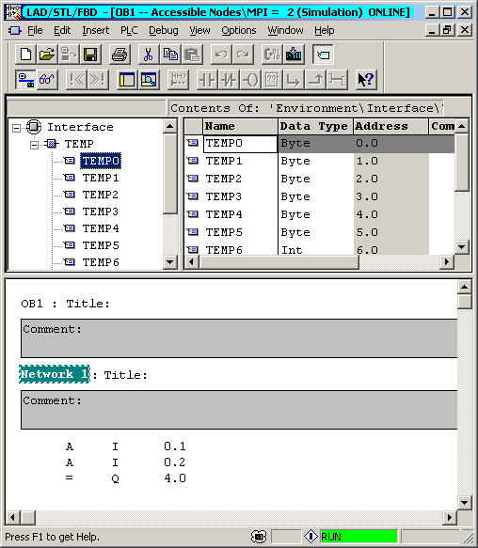
Task: Click the address 2.0 cell
Action: pos(390,179)
